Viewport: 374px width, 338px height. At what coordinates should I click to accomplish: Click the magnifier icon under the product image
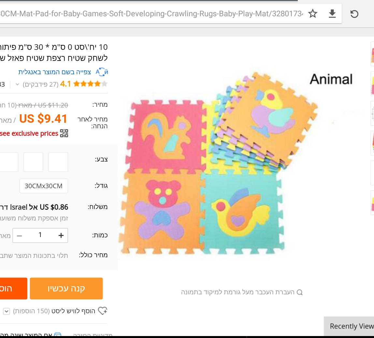click(x=300, y=292)
